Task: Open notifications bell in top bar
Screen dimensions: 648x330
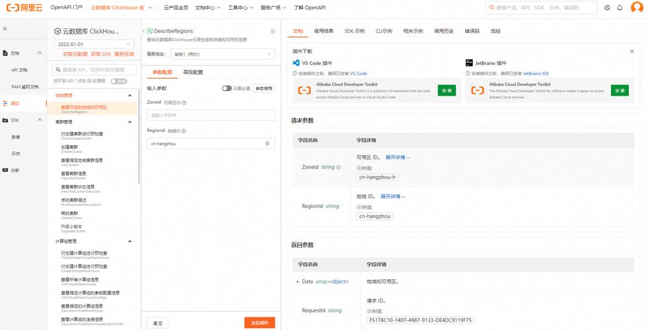Action: point(620,7)
